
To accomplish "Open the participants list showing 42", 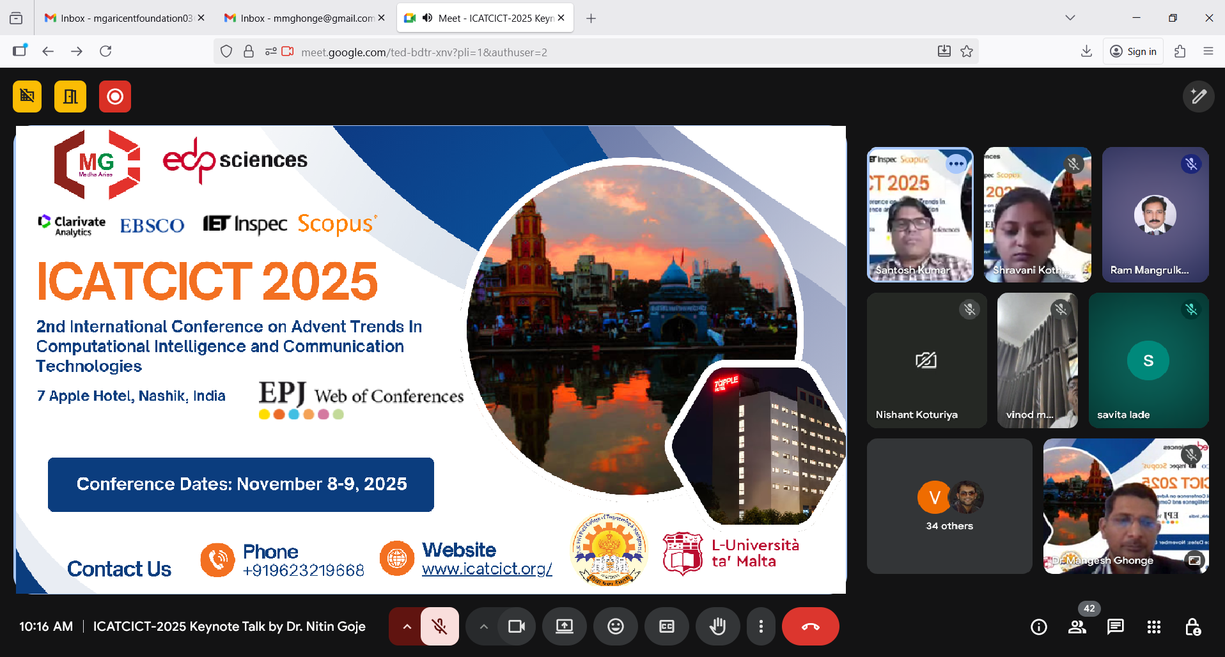I will tap(1077, 627).
